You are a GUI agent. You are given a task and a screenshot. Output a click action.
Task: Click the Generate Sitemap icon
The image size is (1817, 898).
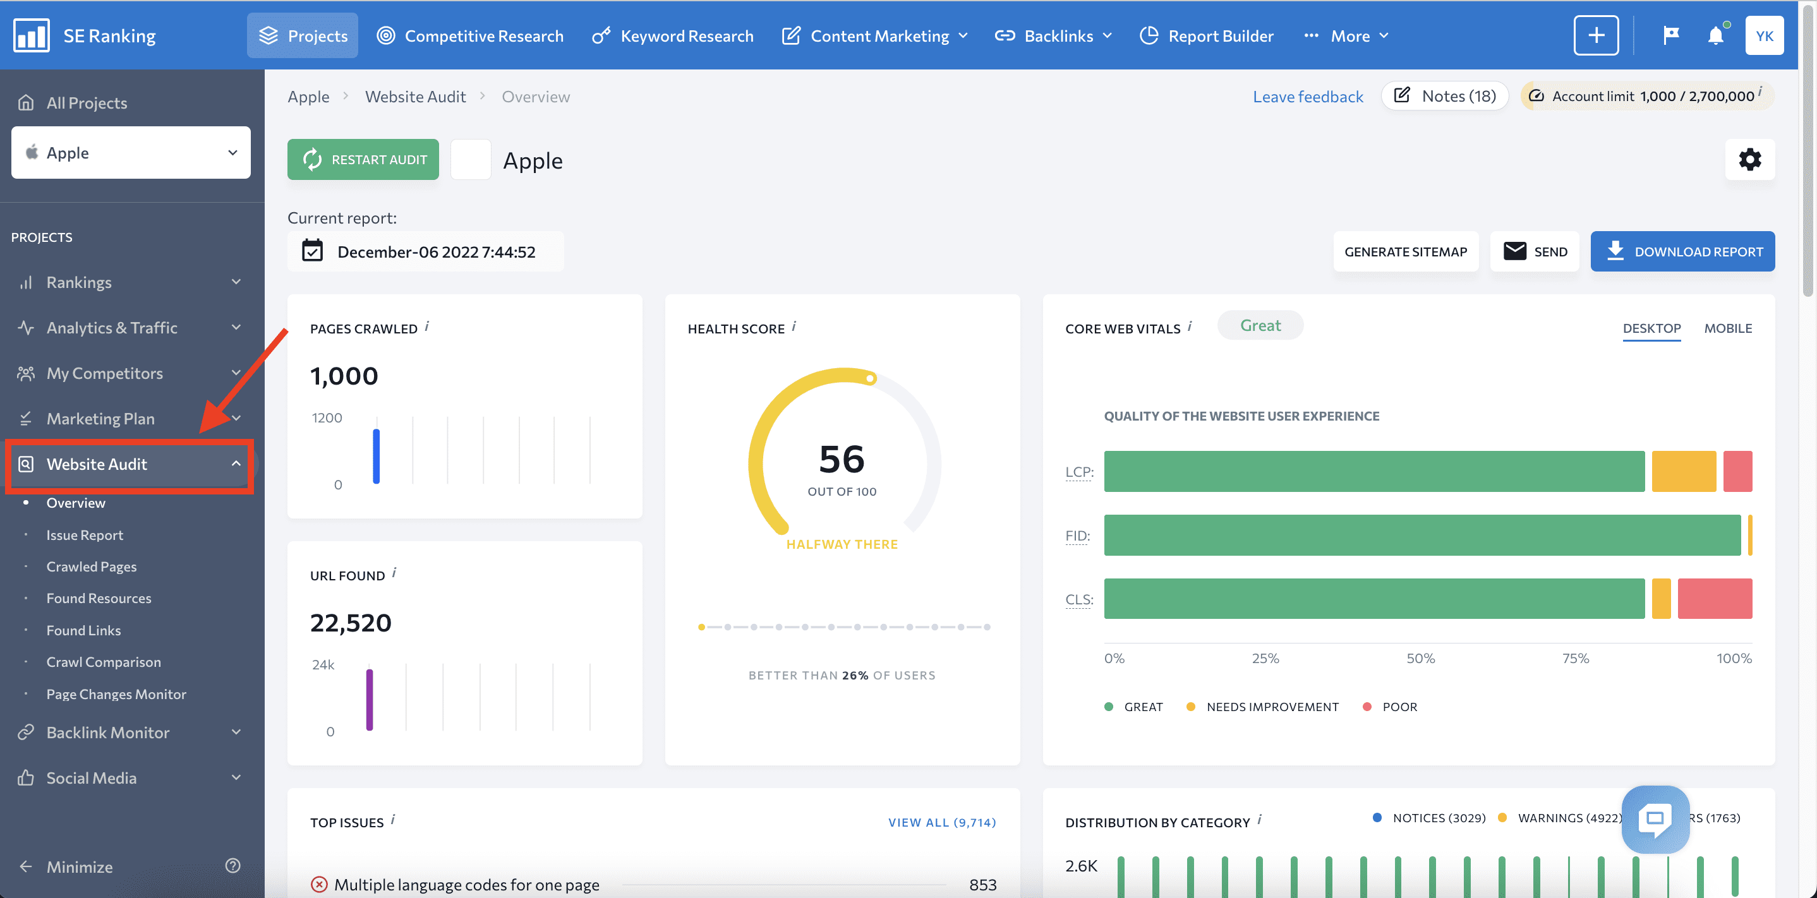click(1406, 250)
